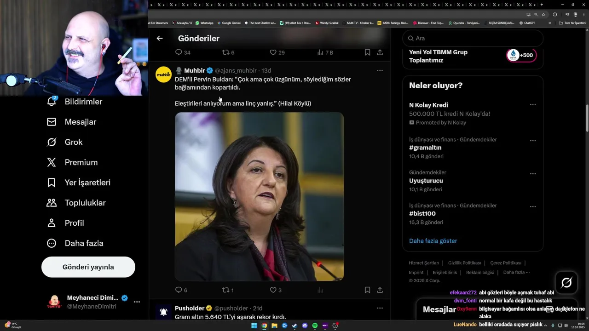Bookmark the Muhbir post

coord(367,290)
